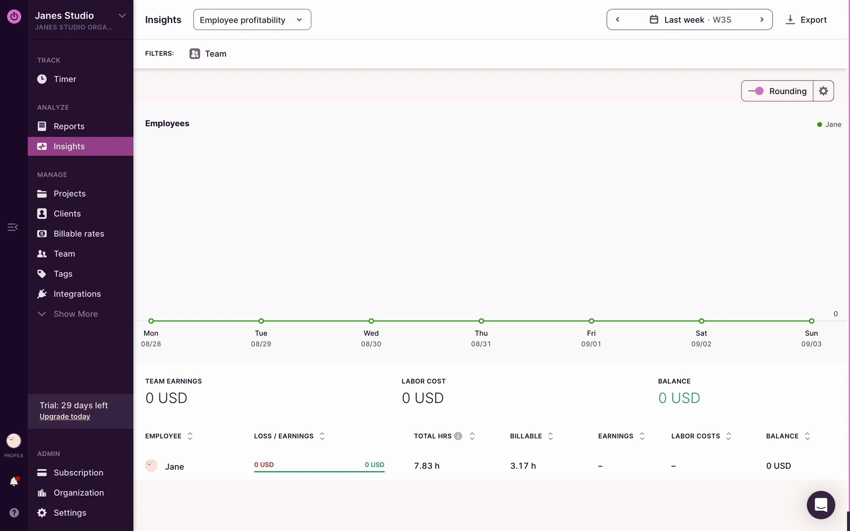The image size is (850, 531).
Task: Collapse the sidebar menu icon
Action: (12, 227)
